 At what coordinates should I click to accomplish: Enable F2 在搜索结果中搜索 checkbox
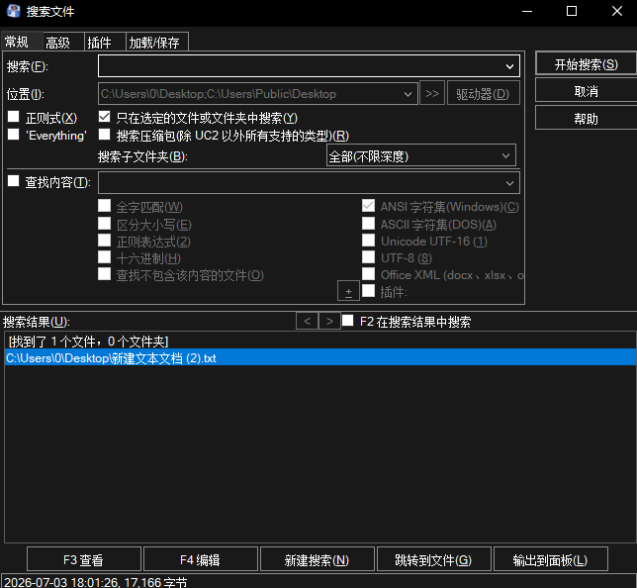point(348,321)
